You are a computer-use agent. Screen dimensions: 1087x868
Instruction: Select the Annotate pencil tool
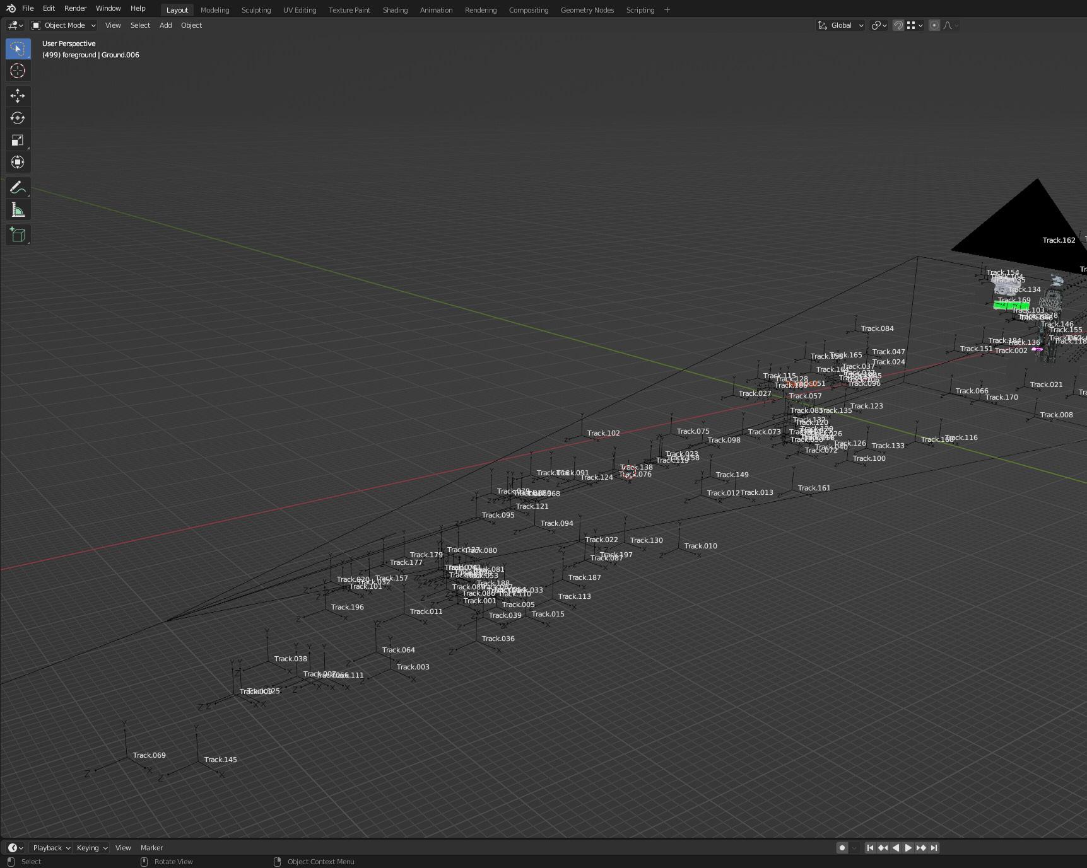pyautogui.click(x=18, y=188)
